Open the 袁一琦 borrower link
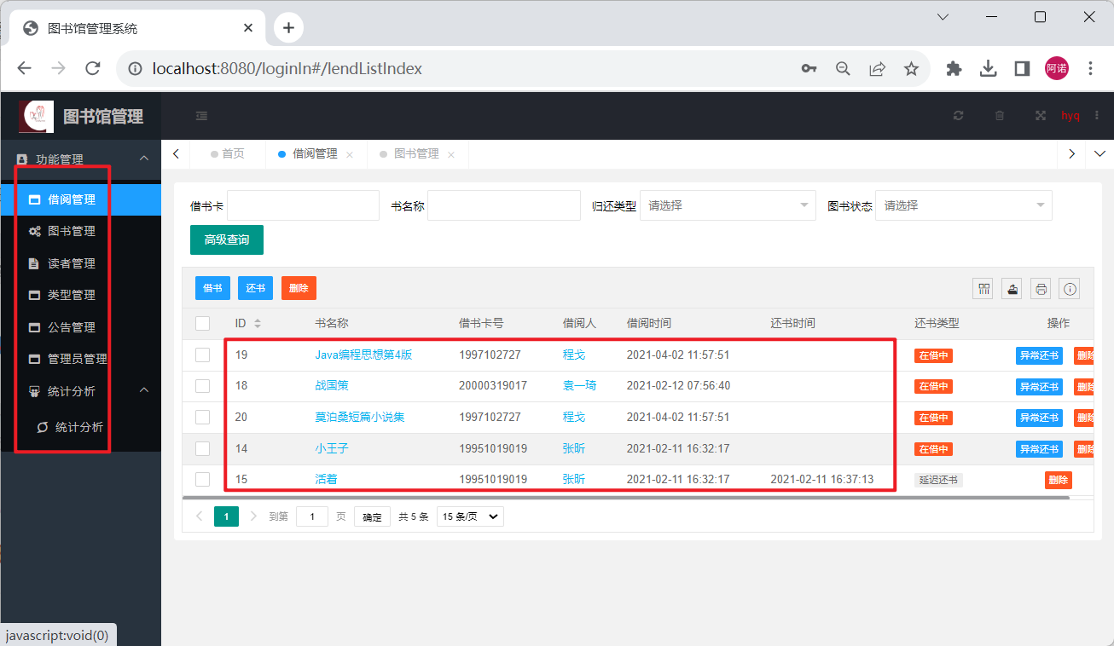The width and height of the screenshot is (1114, 646). point(579,386)
